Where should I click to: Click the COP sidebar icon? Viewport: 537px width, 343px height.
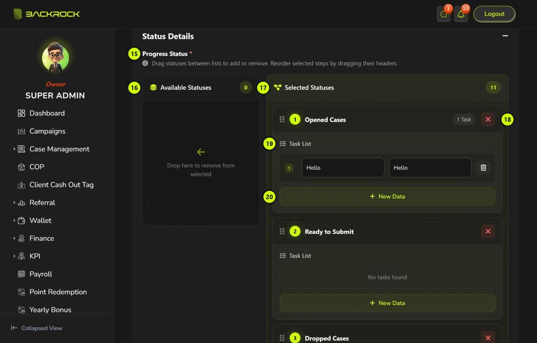click(x=21, y=167)
